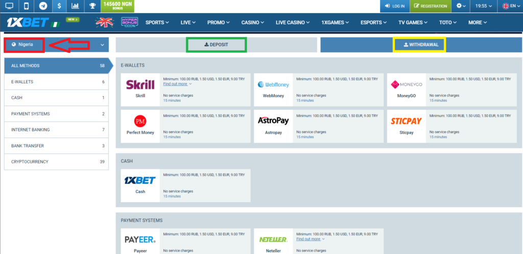Select CRYPTOCURRENCY category
The height and width of the screenshot is (254, 523).
(x=56, y=161)
